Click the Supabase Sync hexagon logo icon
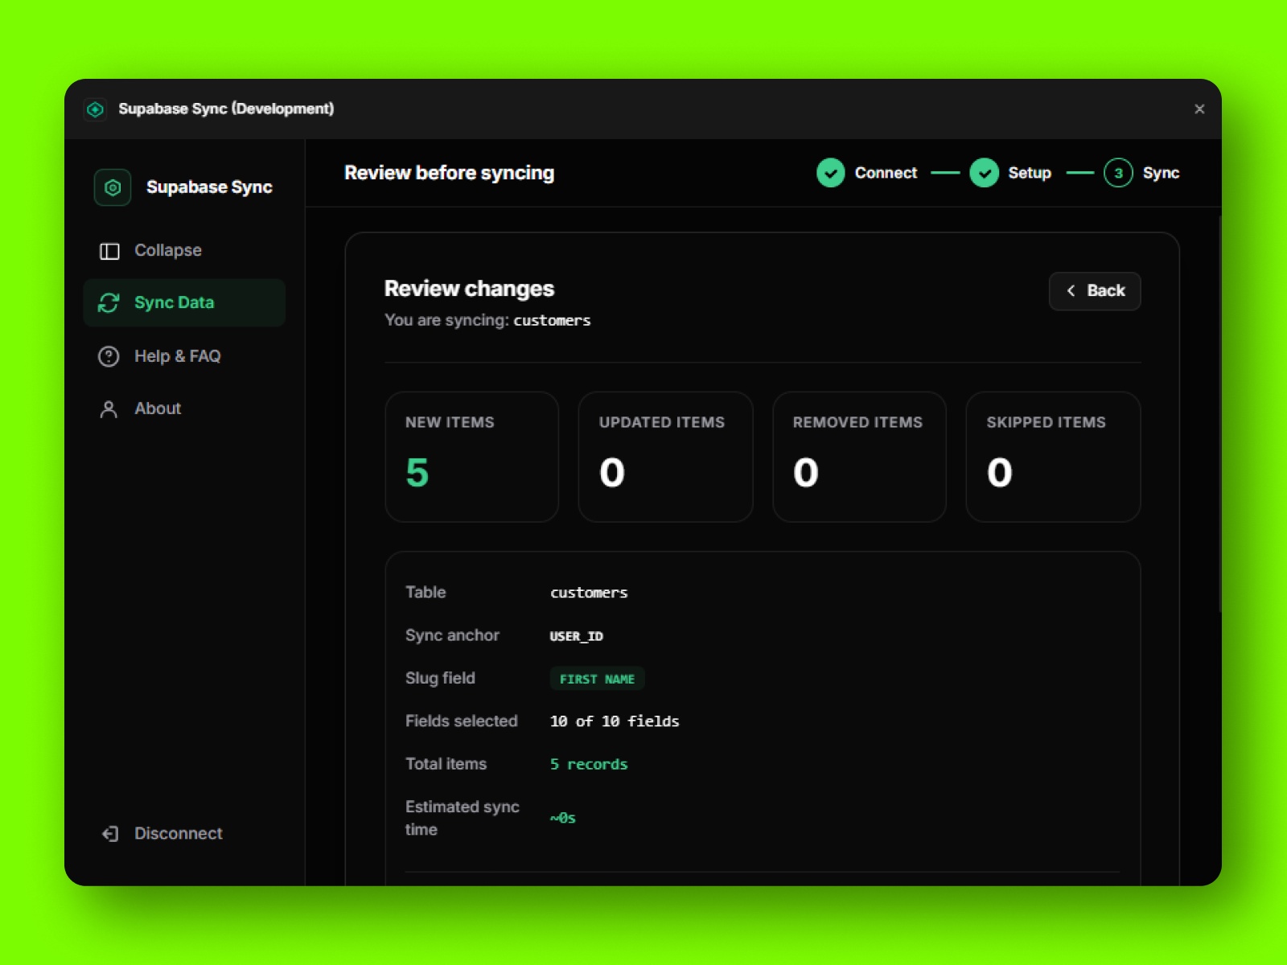The width and height of the screenshot is (1287, 965). (x=112, y=187)
